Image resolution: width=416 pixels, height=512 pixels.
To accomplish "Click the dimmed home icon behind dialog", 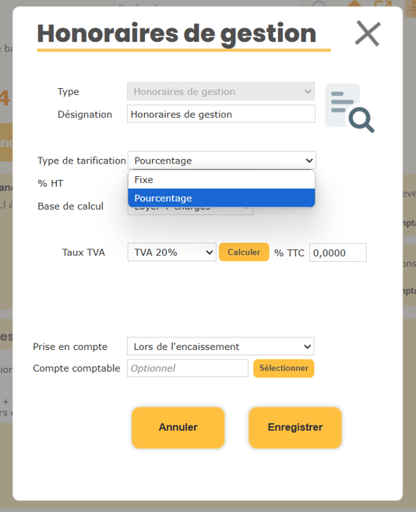I will point(354,3).
